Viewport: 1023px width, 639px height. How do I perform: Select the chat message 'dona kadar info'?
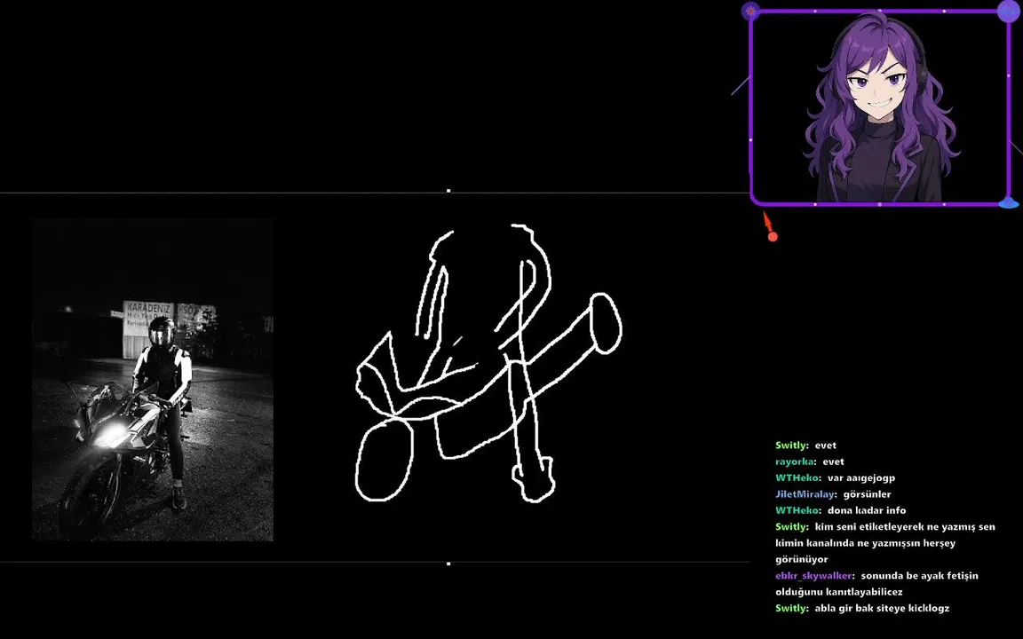(867, 510)
